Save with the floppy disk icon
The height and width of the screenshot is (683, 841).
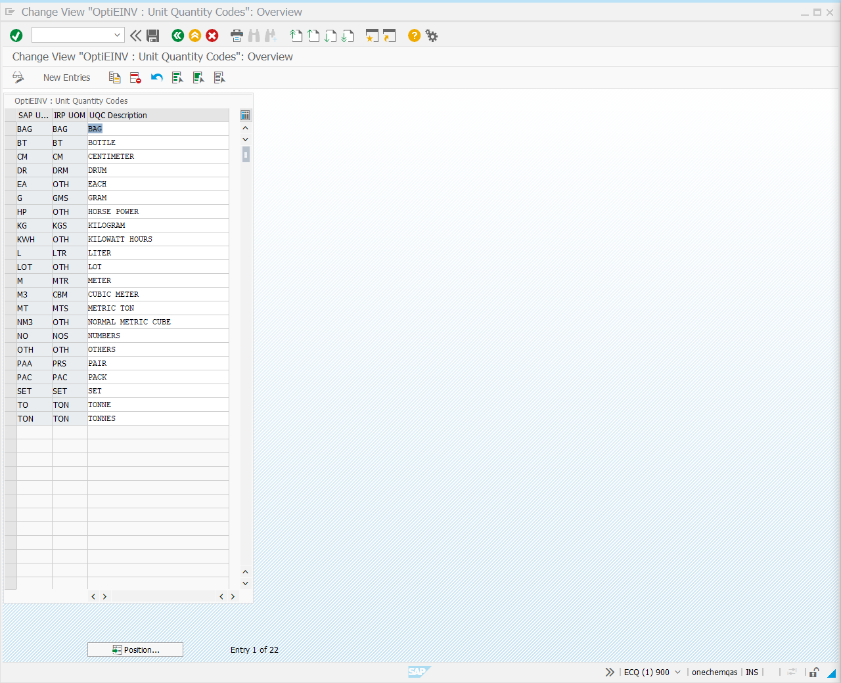tap(153, 35)
